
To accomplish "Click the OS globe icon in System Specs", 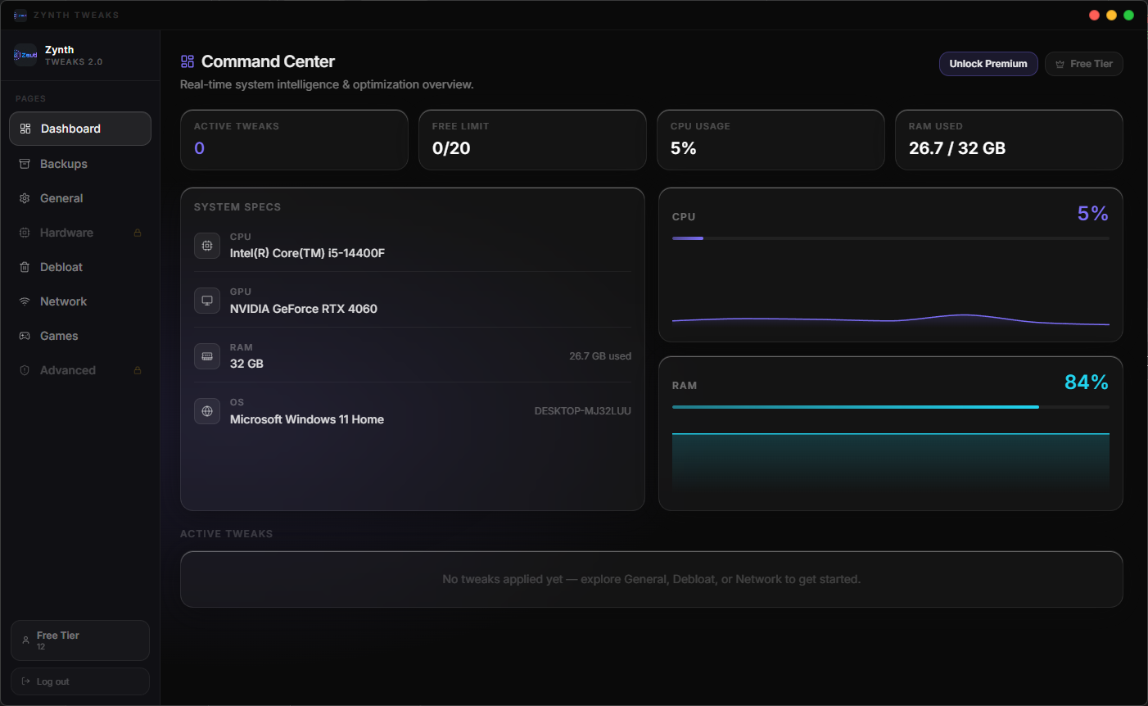I will (x=207, y=410).
